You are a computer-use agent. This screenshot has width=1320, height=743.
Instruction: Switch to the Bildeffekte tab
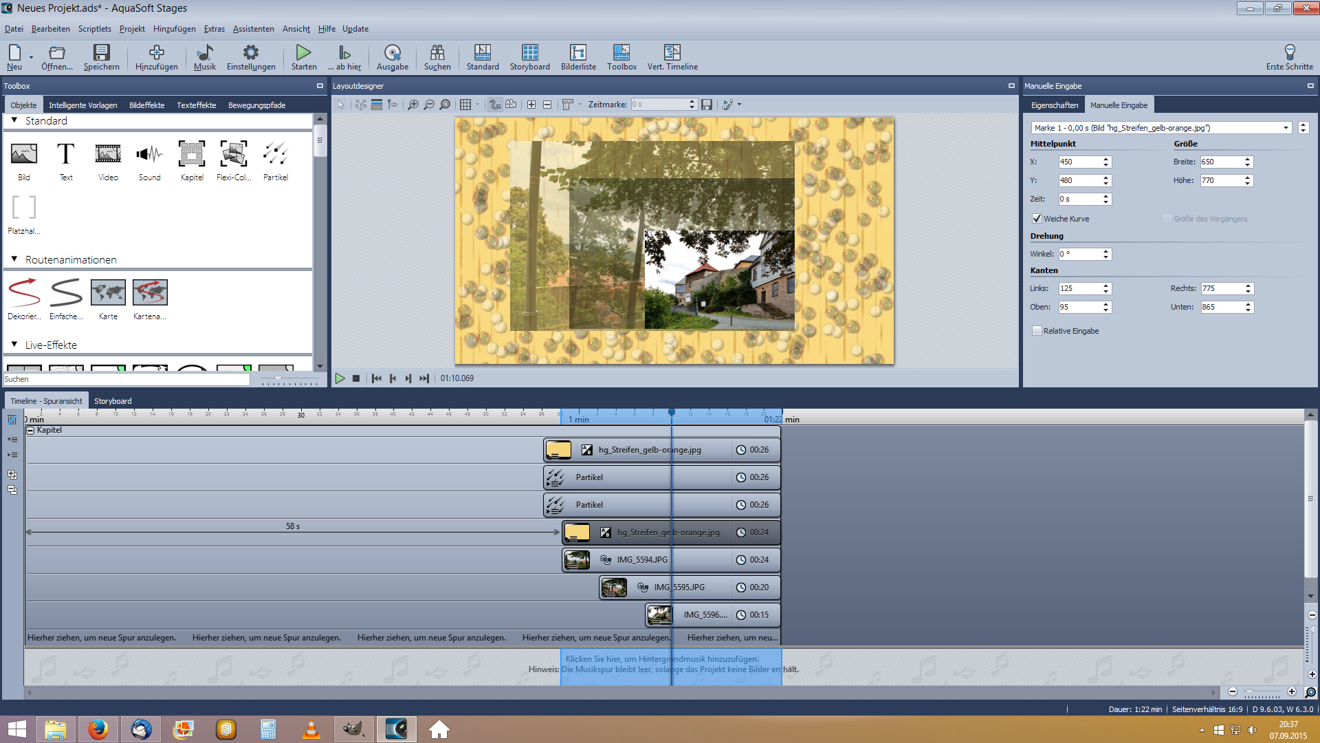pos(146,105)
